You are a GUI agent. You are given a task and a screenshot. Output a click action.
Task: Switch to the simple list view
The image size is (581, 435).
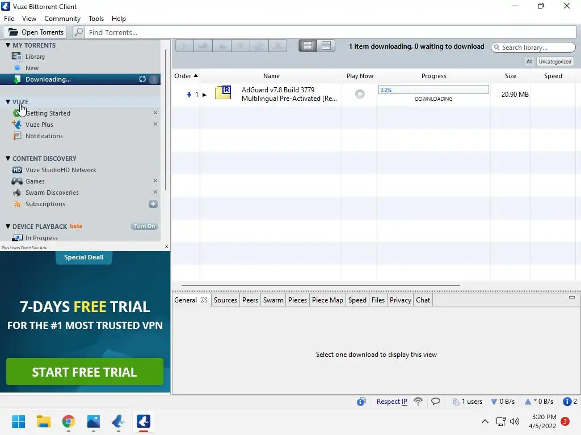[x=326, y=46]
